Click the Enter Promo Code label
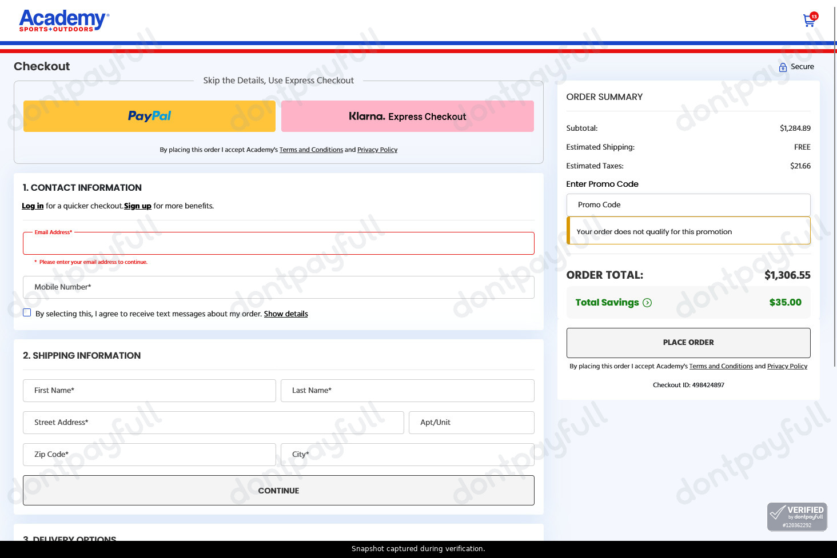The image size is (837, 558). pos(602,184)
